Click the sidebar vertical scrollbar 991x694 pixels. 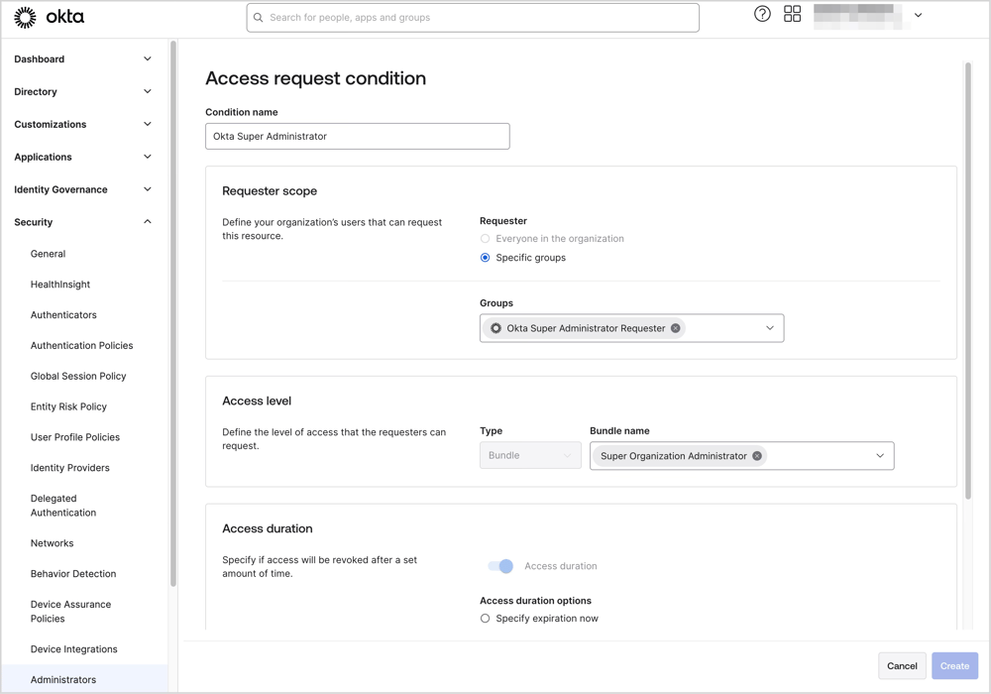[x=172, y=314]
